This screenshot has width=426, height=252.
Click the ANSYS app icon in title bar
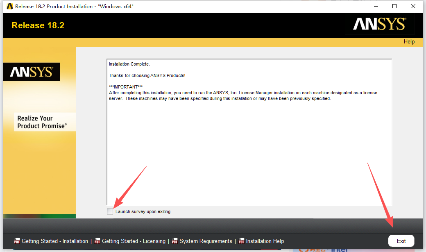click(x=10, y=6)
